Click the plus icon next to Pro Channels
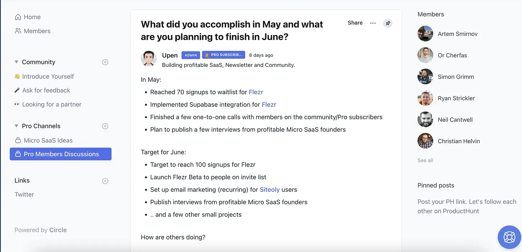Viewport: 522px width, 252px height. tap(105, 126)
